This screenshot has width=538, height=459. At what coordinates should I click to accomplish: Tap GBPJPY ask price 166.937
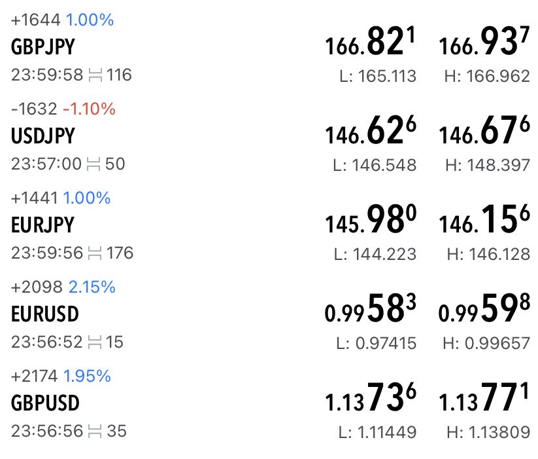click(484, 41)
